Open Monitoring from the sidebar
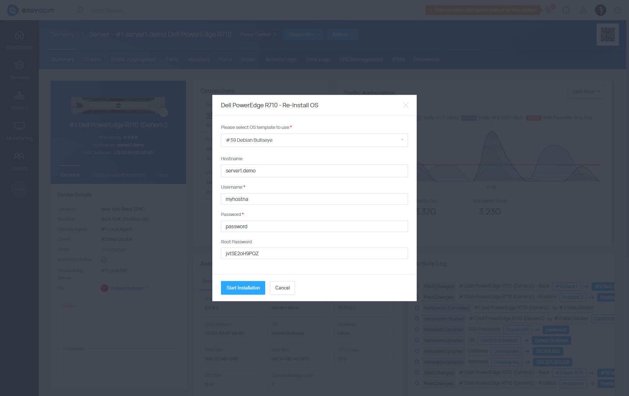This screenshot has width=629, height=396. pos(19,131)
